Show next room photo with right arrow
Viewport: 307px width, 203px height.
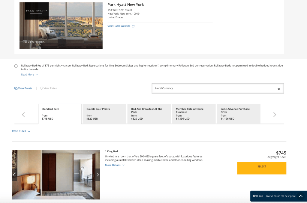[x=98, y=175]
